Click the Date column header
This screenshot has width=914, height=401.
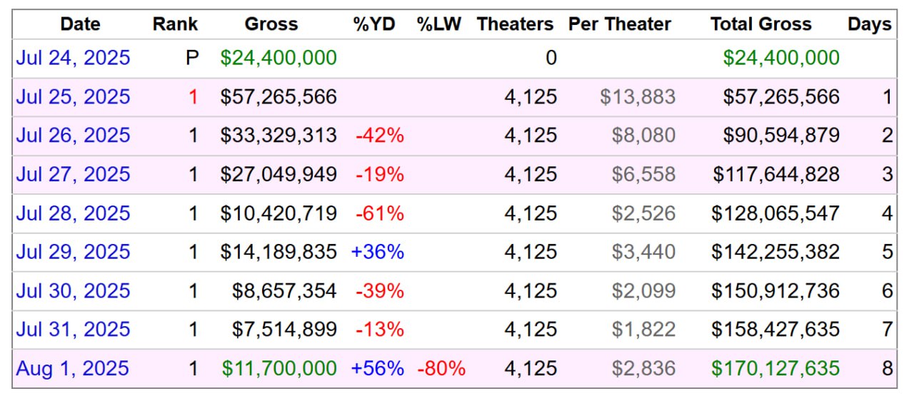tap(80, 24)
